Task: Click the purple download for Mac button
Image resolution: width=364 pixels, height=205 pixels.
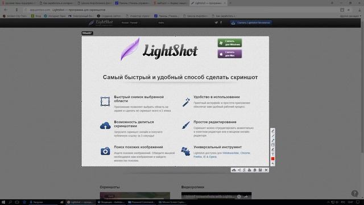Action: 230,54
